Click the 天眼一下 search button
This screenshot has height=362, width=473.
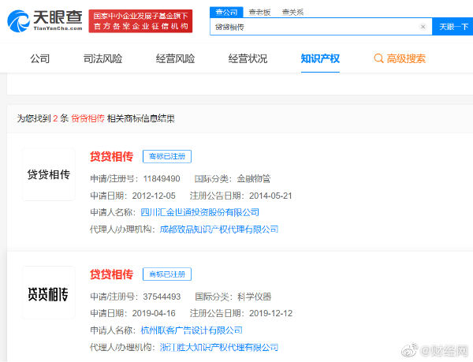(x=453, y=27)
